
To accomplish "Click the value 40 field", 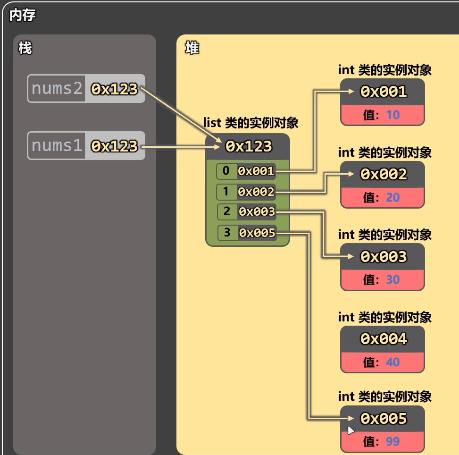I will (x=383, y=362).
